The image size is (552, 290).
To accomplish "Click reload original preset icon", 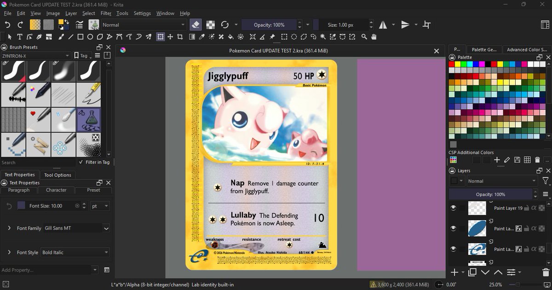I will pos(224,25).
